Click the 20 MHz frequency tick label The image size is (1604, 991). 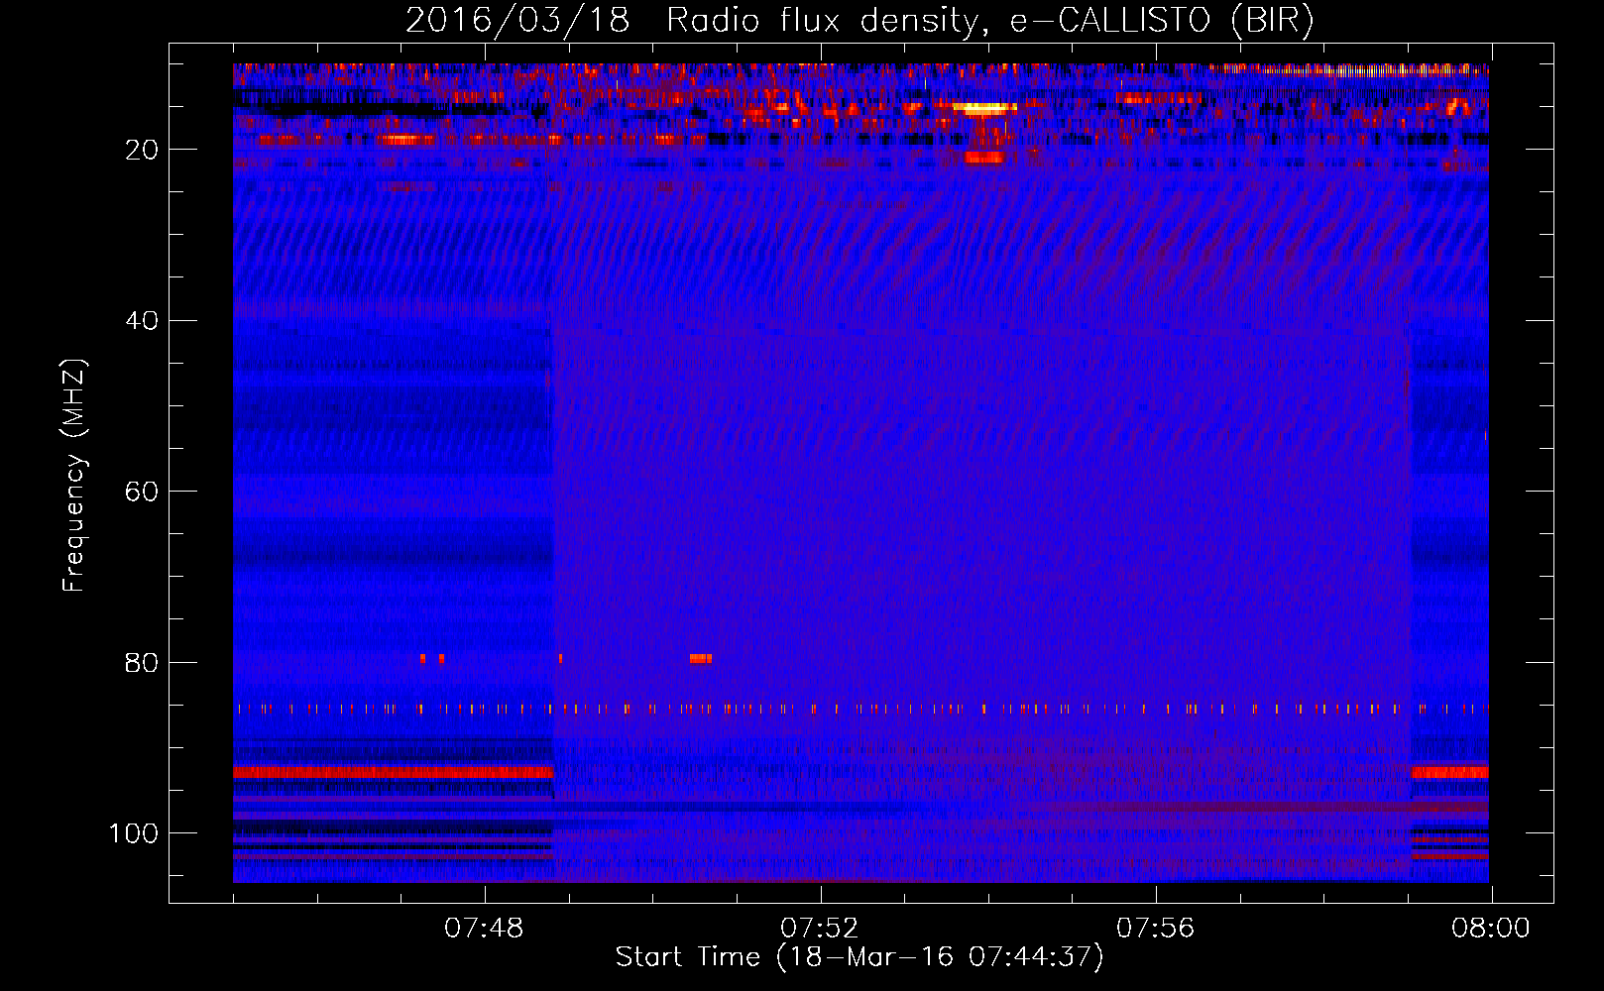(142, 150)
